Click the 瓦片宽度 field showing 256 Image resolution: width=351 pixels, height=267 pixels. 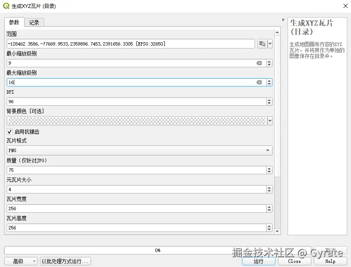click(x=136, y=209)
